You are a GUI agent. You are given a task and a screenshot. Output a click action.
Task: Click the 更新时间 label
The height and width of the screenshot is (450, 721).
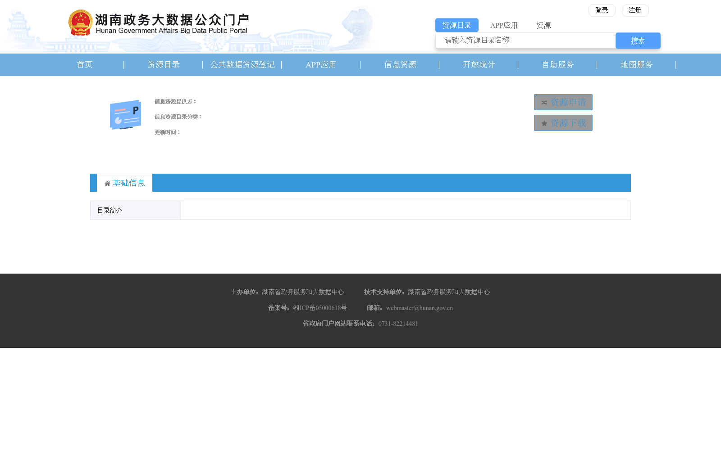pos(168,132)
